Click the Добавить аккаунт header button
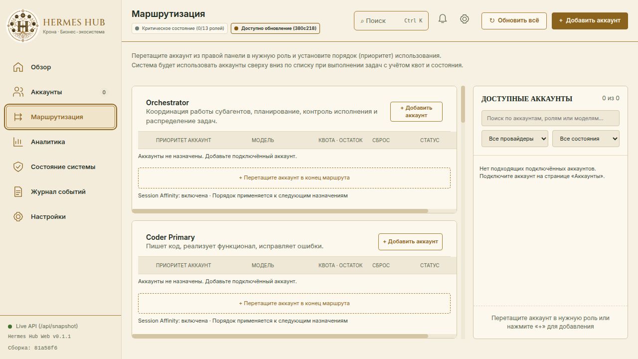Image resolution: width=638 pixels, height=359 pixels. pyautogui.click(x=590, y=20)
